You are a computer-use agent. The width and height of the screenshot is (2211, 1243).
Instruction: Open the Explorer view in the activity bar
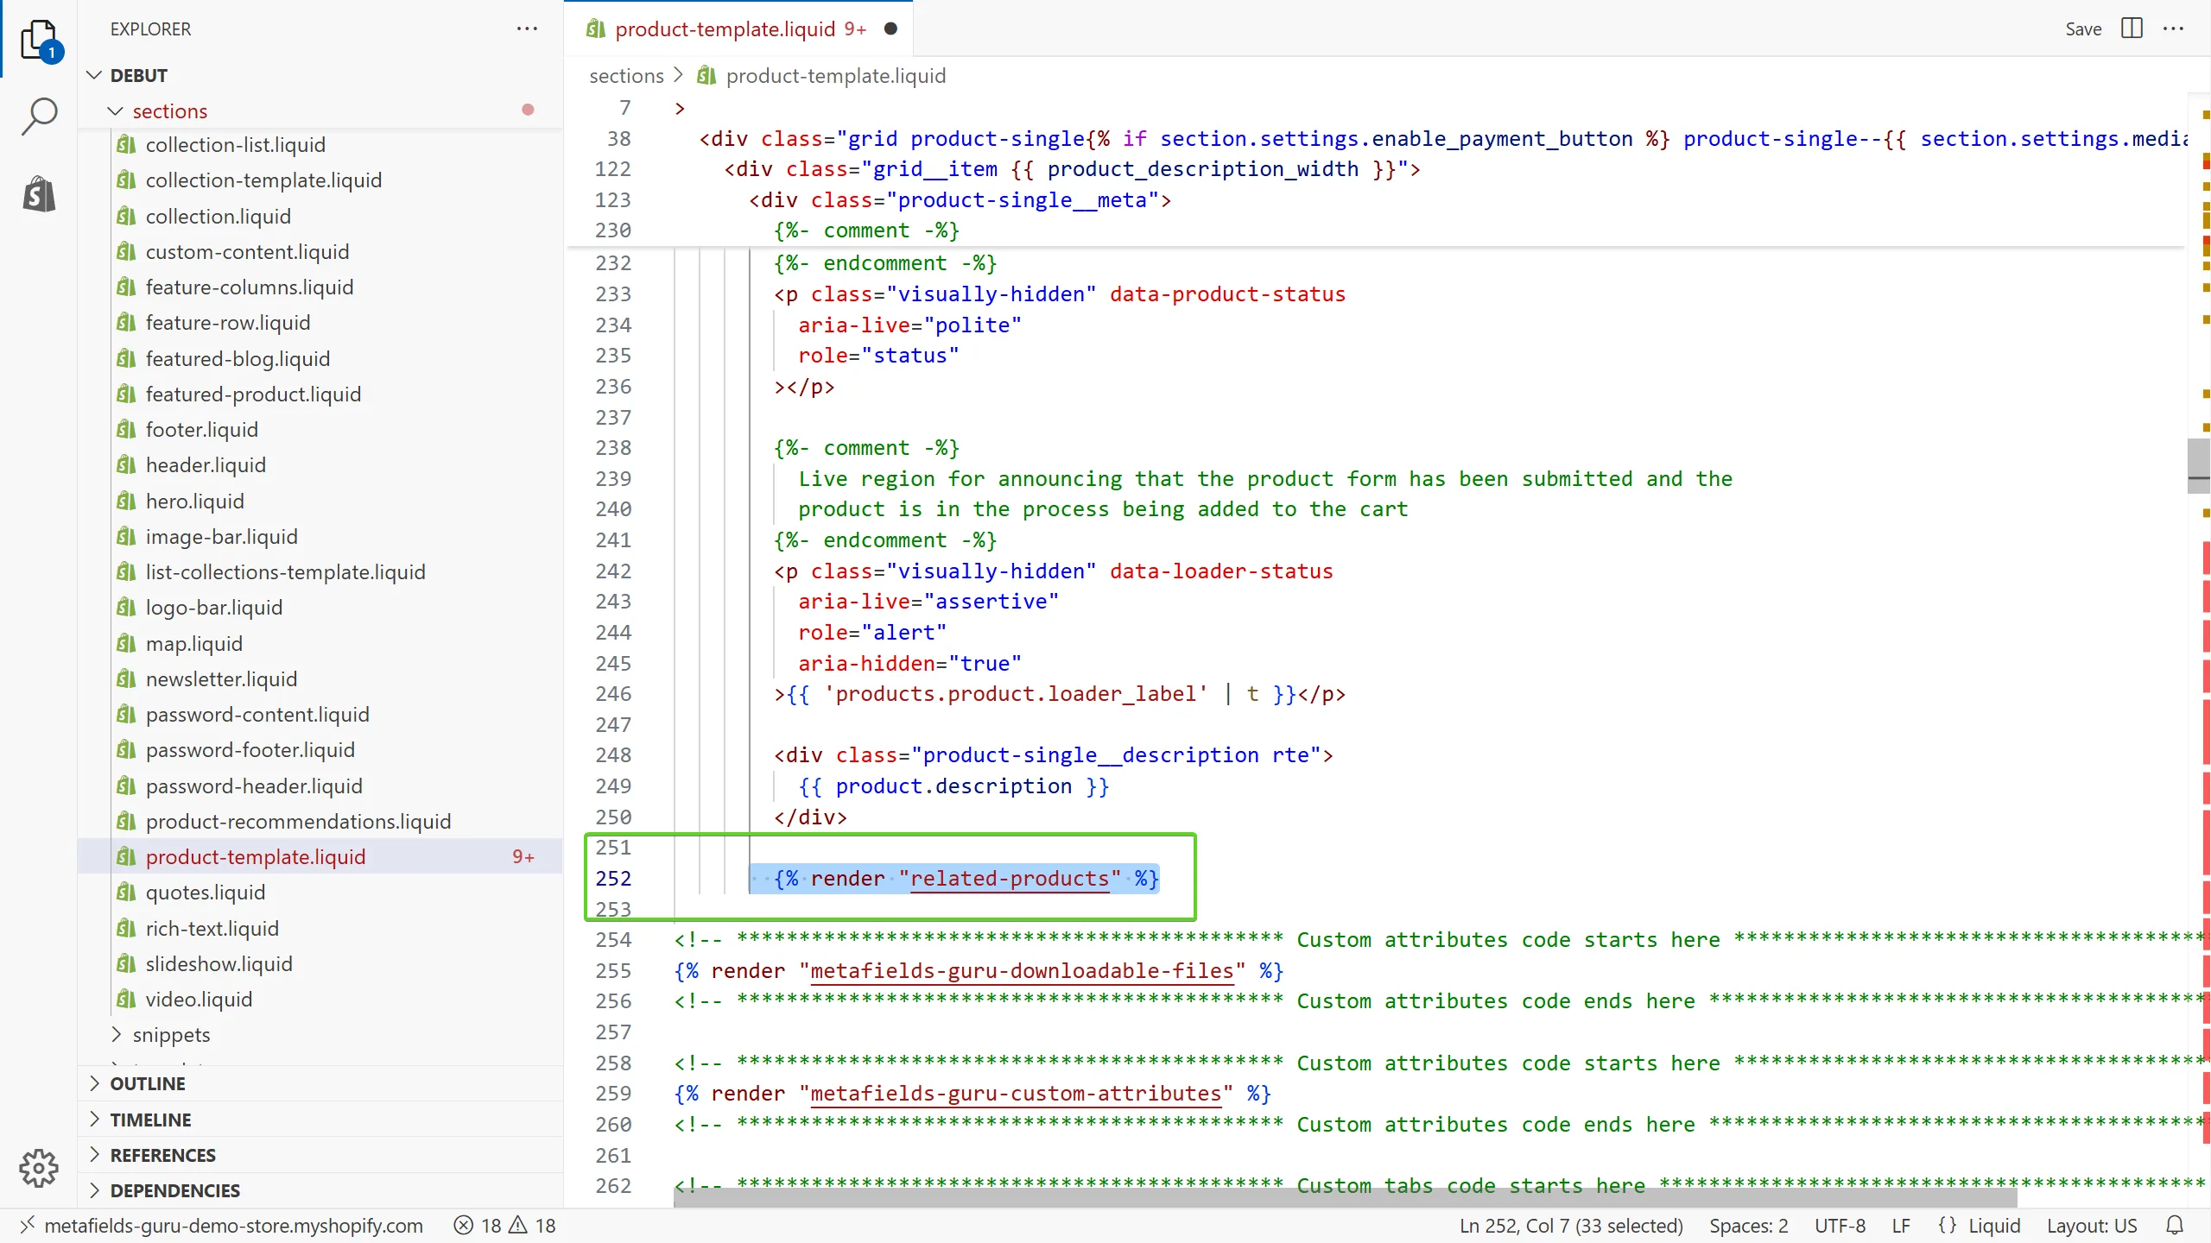[40, 40]
